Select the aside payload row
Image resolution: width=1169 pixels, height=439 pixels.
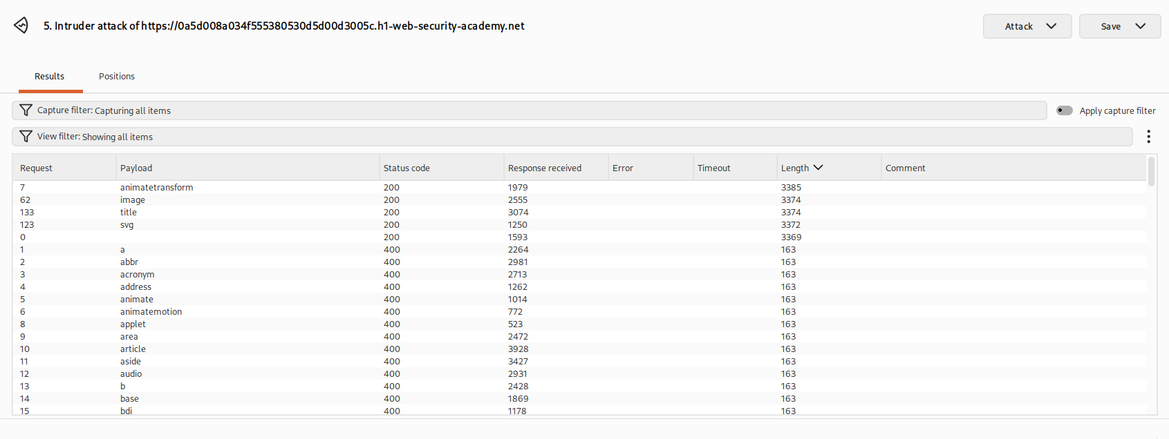579,362
